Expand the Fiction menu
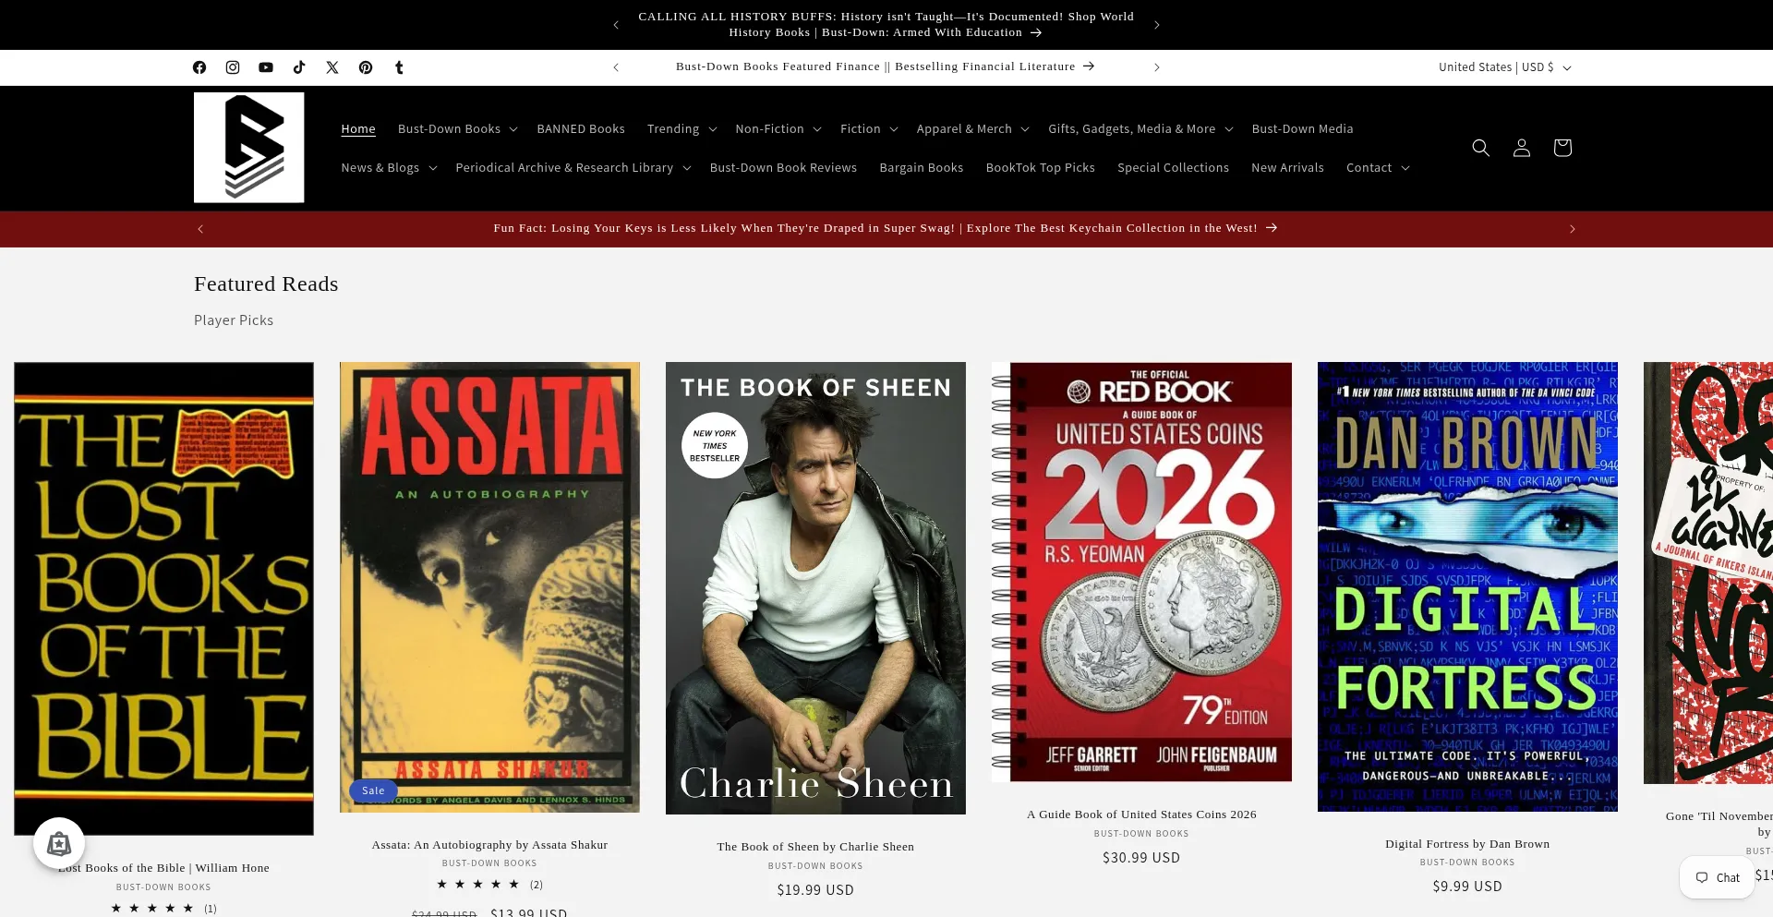1773x917 pixels. coord(869,129)
